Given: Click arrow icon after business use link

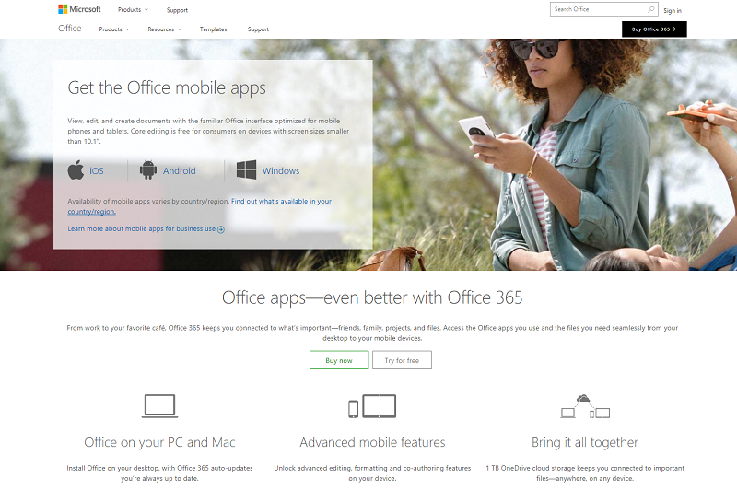Looking at the screenshot, I should (221, 229).
